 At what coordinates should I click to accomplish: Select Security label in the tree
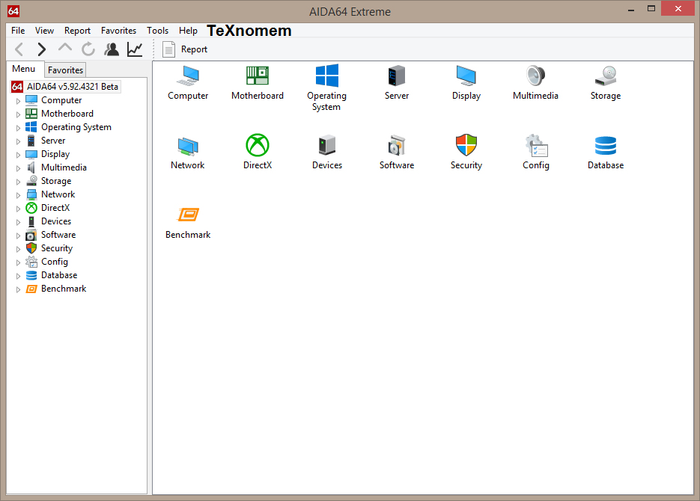click(57, 248)
